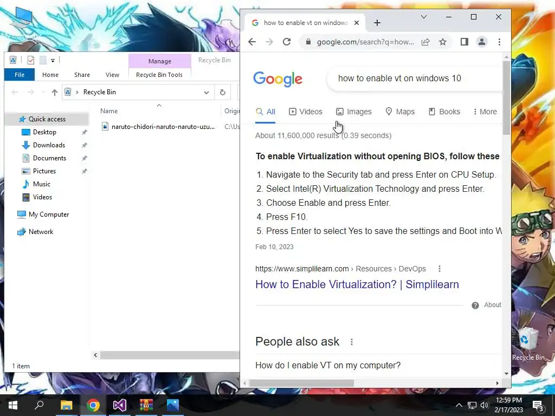Viewport: 555px width, 416px height.
Task: Click the Google logo
Action: click(277, 79)
